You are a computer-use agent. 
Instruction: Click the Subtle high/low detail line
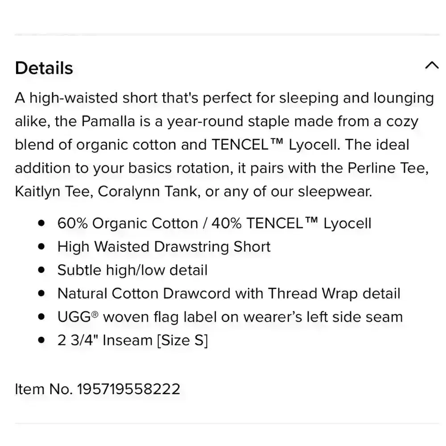coord(132,270)
